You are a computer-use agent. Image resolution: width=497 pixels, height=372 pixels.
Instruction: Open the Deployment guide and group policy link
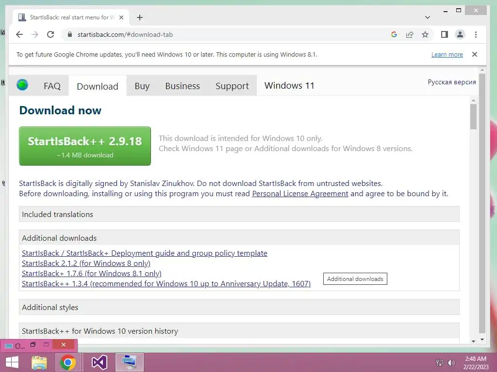point(145,253)
